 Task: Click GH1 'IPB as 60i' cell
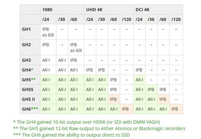pyautogui.click(x=48, y=32)
